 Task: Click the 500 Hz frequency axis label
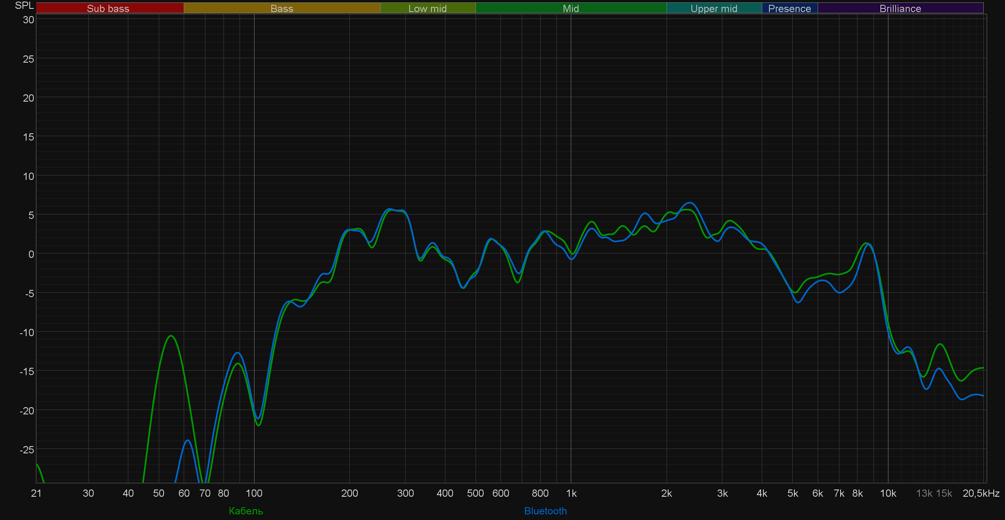tap(475, 493)
